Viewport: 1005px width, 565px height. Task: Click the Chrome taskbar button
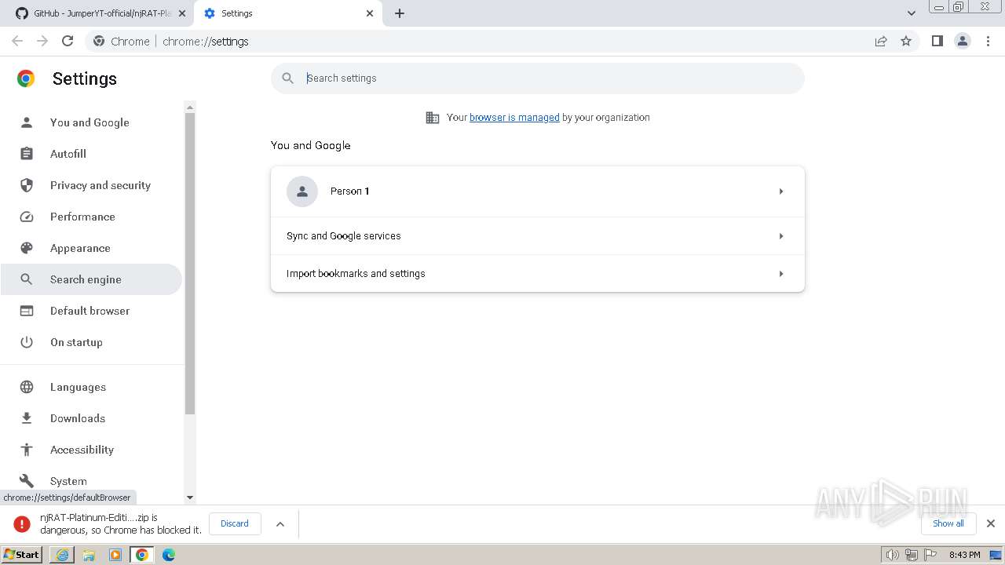142,555
